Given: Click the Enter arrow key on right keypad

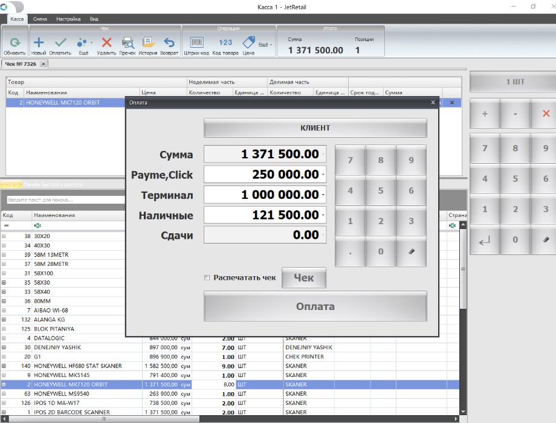Looking at the screenshot, I should [485, 241].
